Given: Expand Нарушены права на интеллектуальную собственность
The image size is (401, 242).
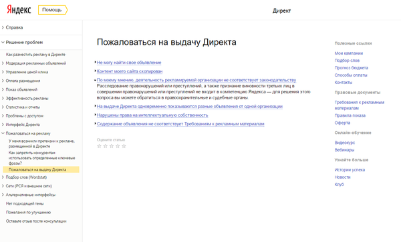Looking at the screenshot, I should click(x=152, y=115).
